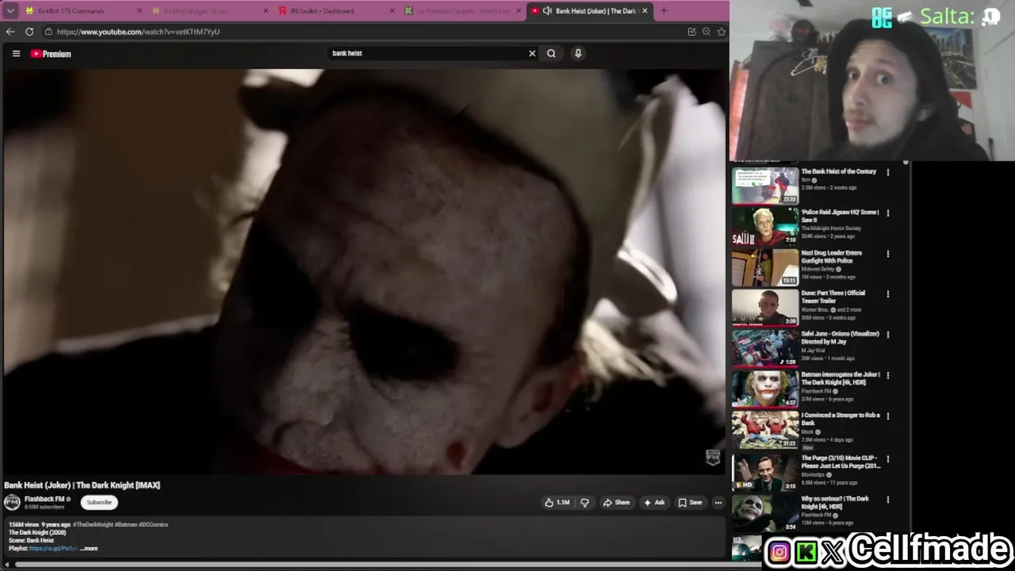1015x571 pixels.
Task: Open the YouTube hamburger guide menu
Action: (16, 53)
